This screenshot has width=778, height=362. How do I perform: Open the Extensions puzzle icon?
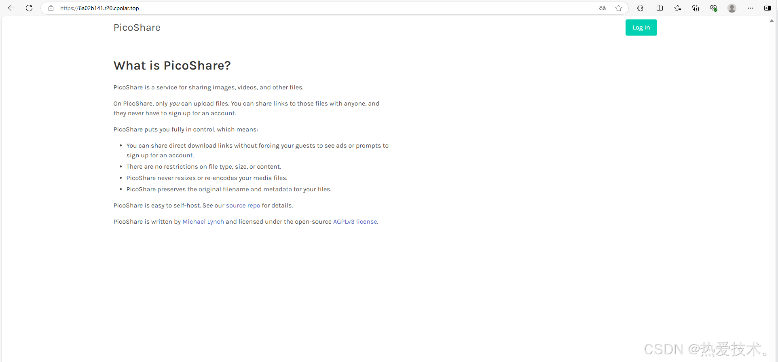[x=641, y=8]
